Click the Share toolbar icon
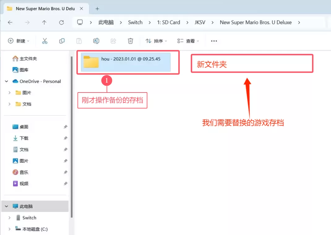The width and height of the screenshot is (331, 235). click(113, 41)
